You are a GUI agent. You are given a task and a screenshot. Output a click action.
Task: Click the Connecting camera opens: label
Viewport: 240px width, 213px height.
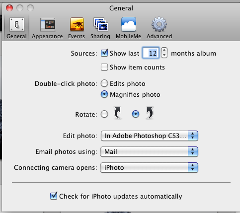56,168
